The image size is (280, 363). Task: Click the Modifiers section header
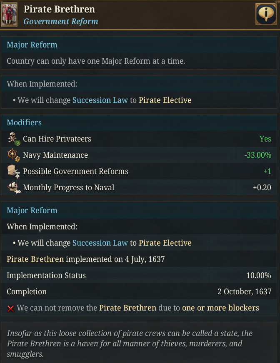click(x=24, y=122)
